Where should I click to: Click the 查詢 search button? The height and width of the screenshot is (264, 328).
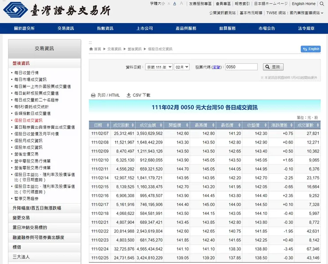coord(273,67)
